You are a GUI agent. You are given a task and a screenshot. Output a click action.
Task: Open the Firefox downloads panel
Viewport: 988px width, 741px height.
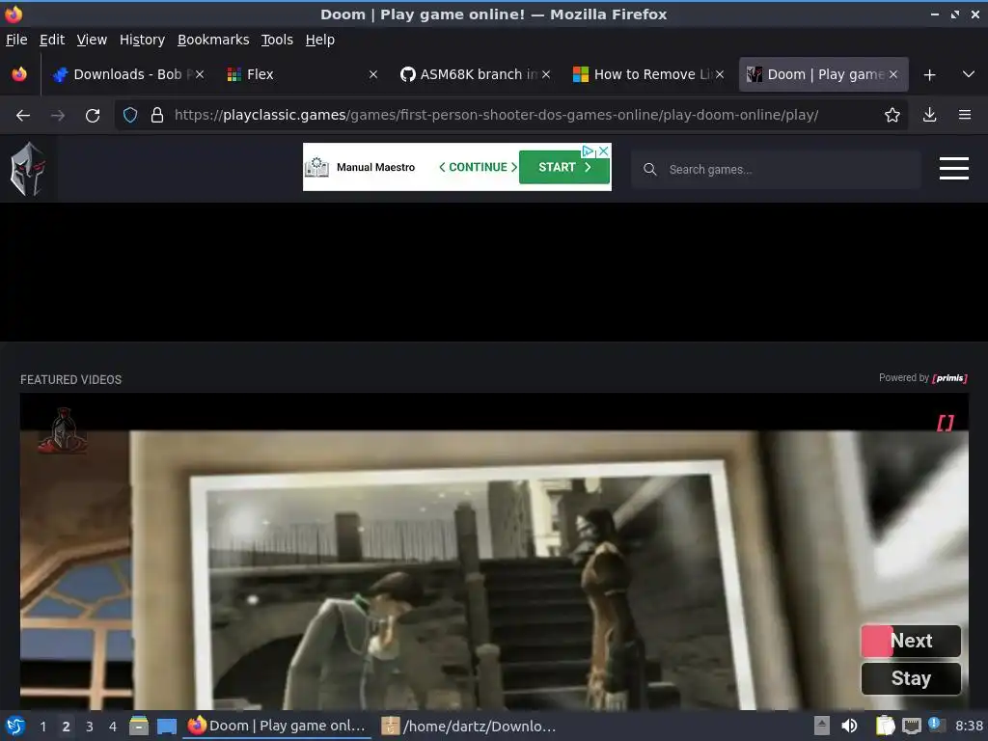(x=929, y=116)
